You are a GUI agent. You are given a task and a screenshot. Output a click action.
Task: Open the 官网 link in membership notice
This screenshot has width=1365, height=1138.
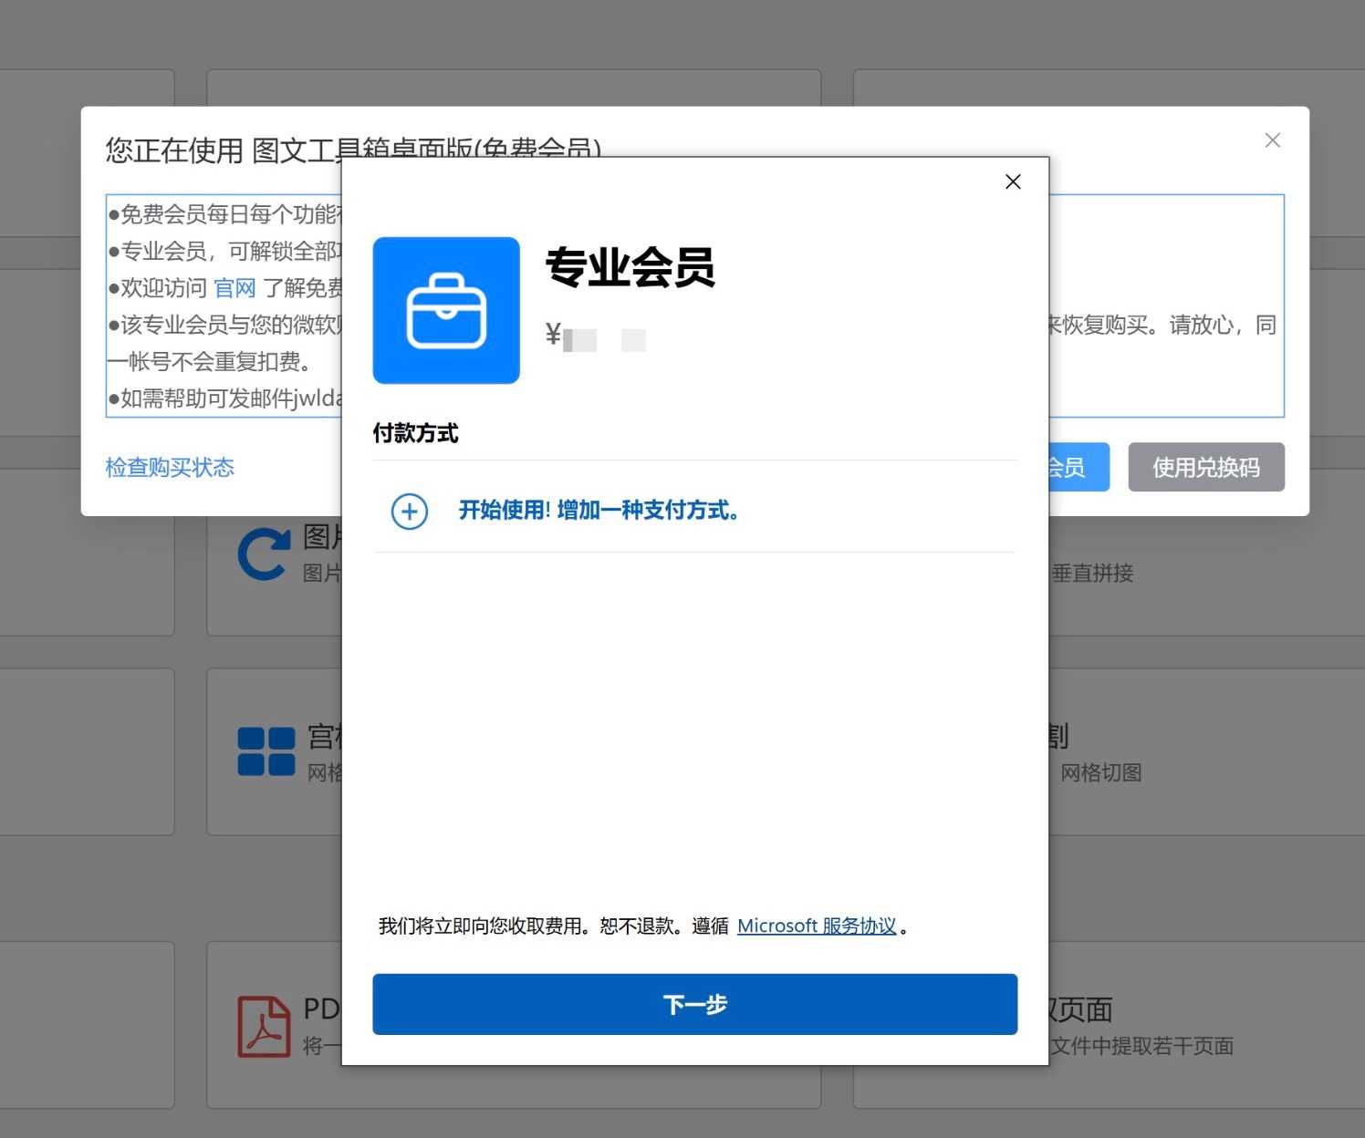(234, 288)
